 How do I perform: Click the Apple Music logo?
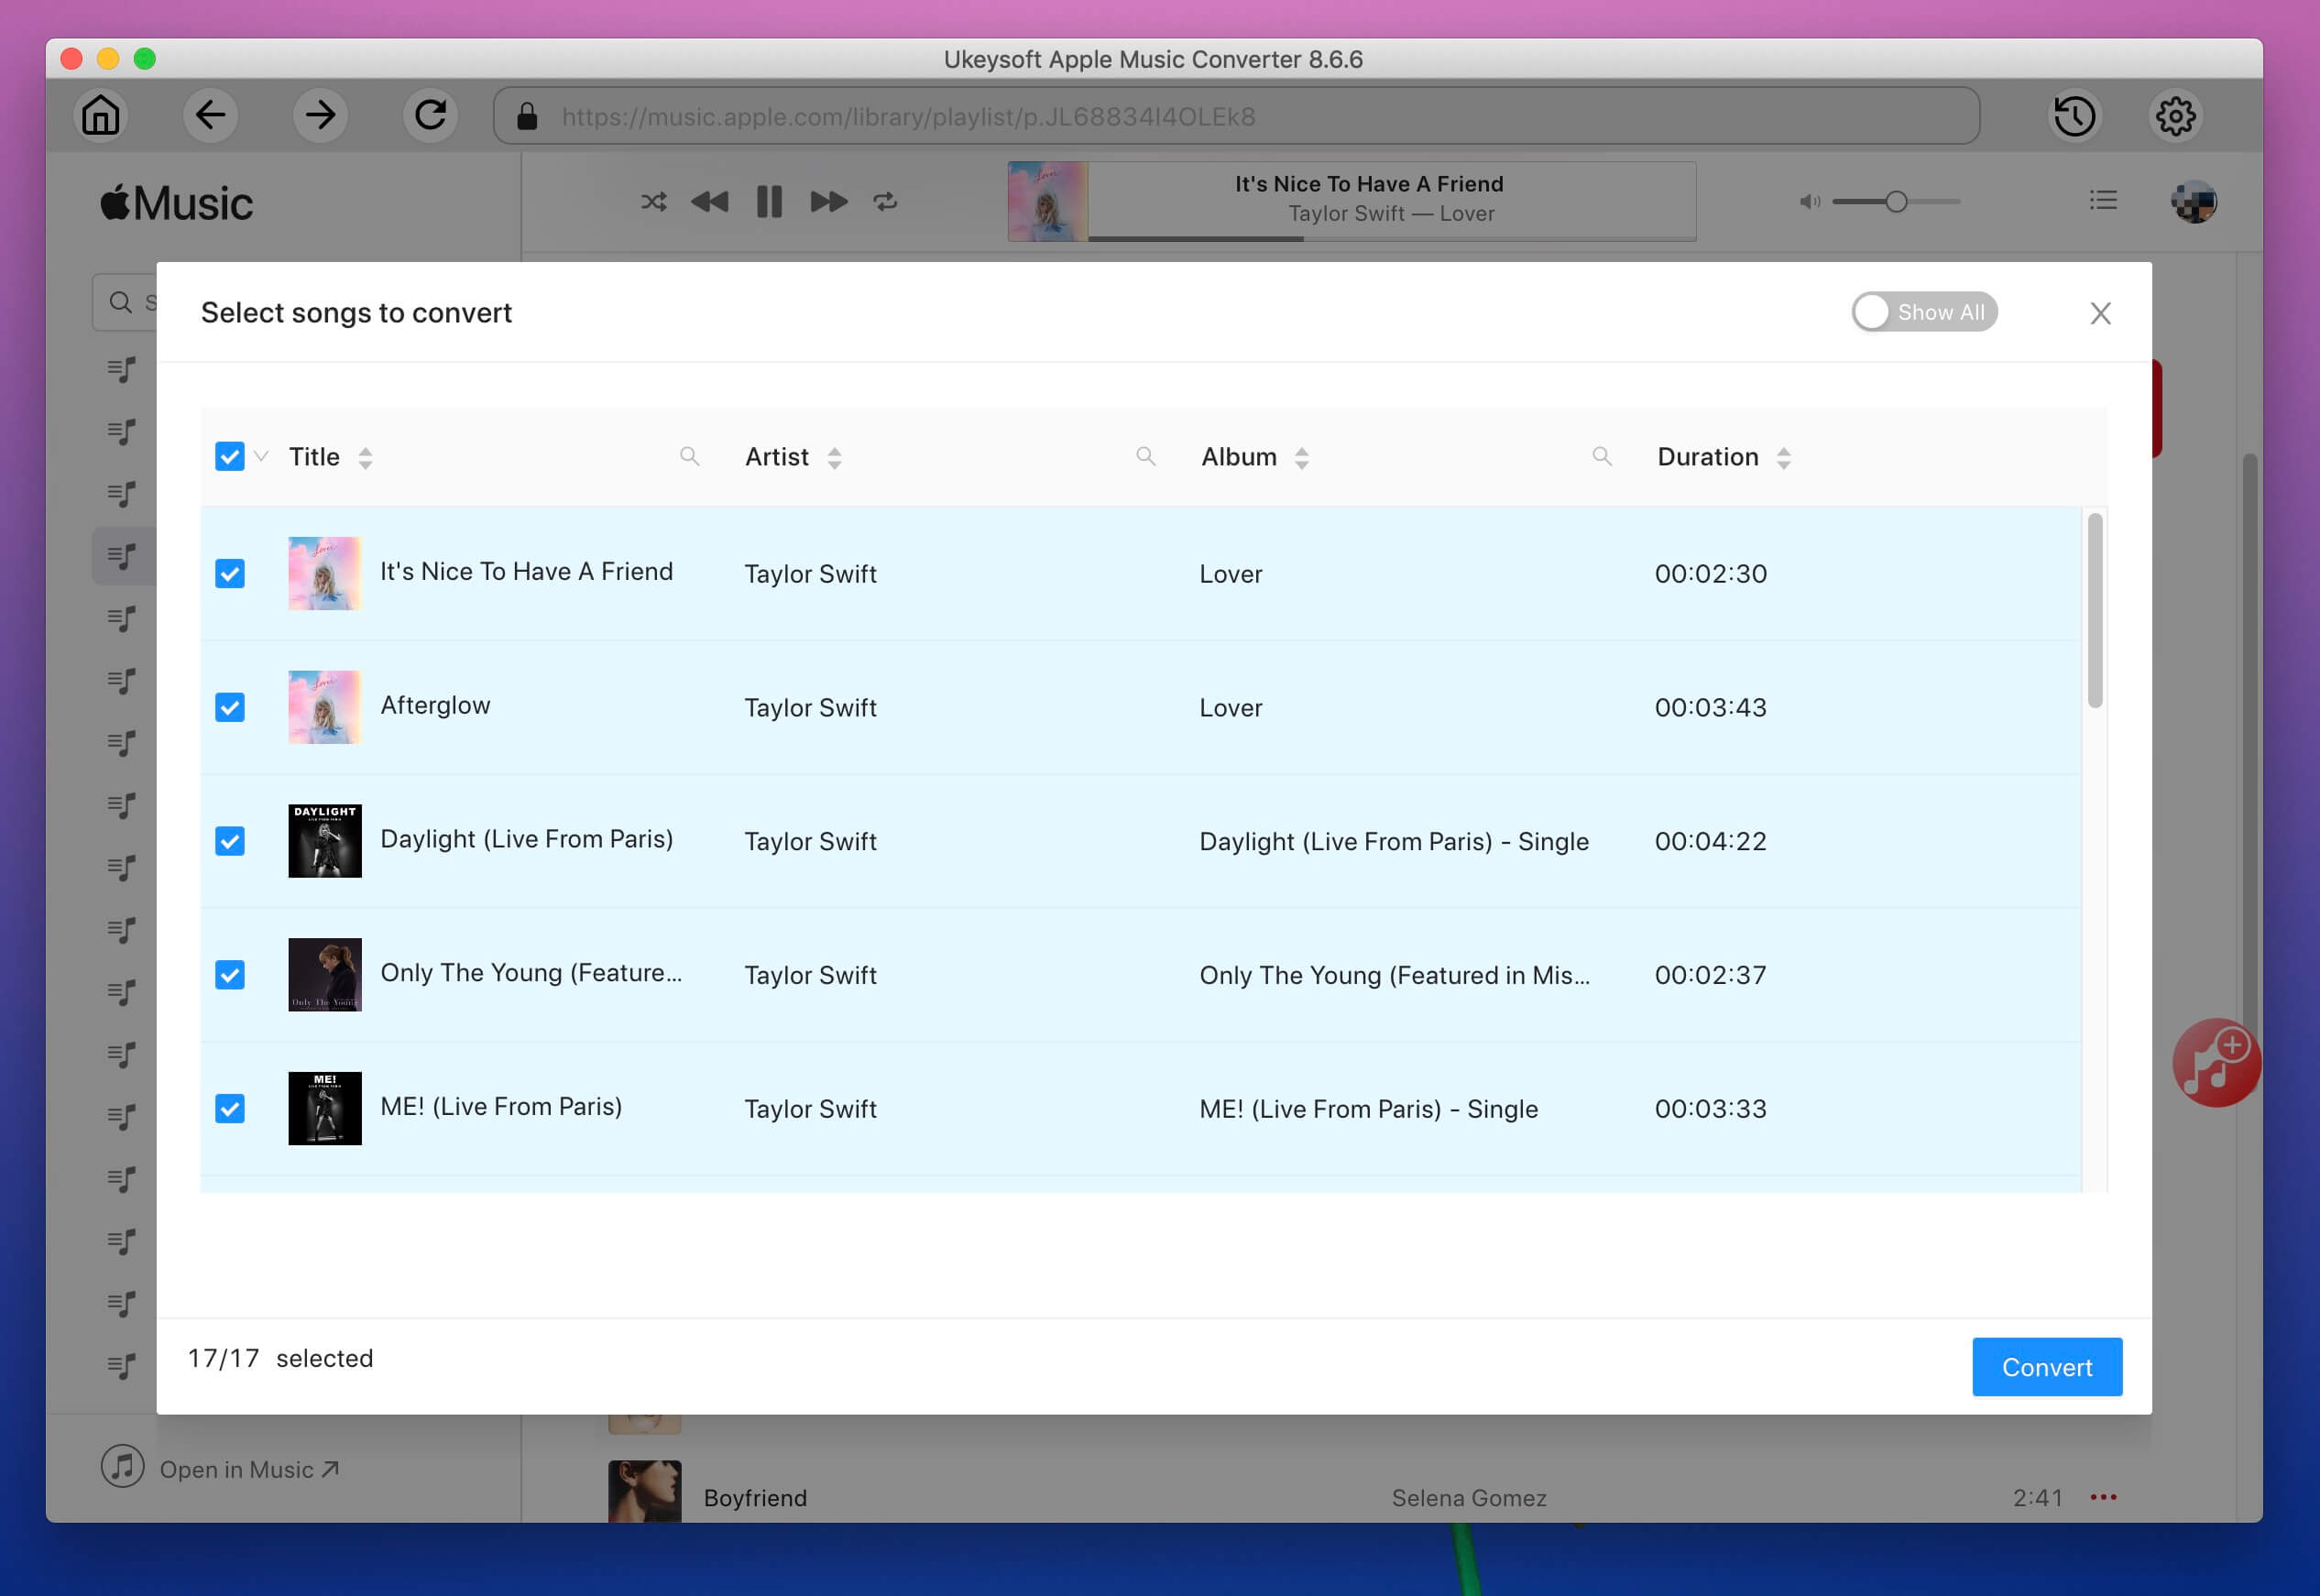tap(174, 202)
